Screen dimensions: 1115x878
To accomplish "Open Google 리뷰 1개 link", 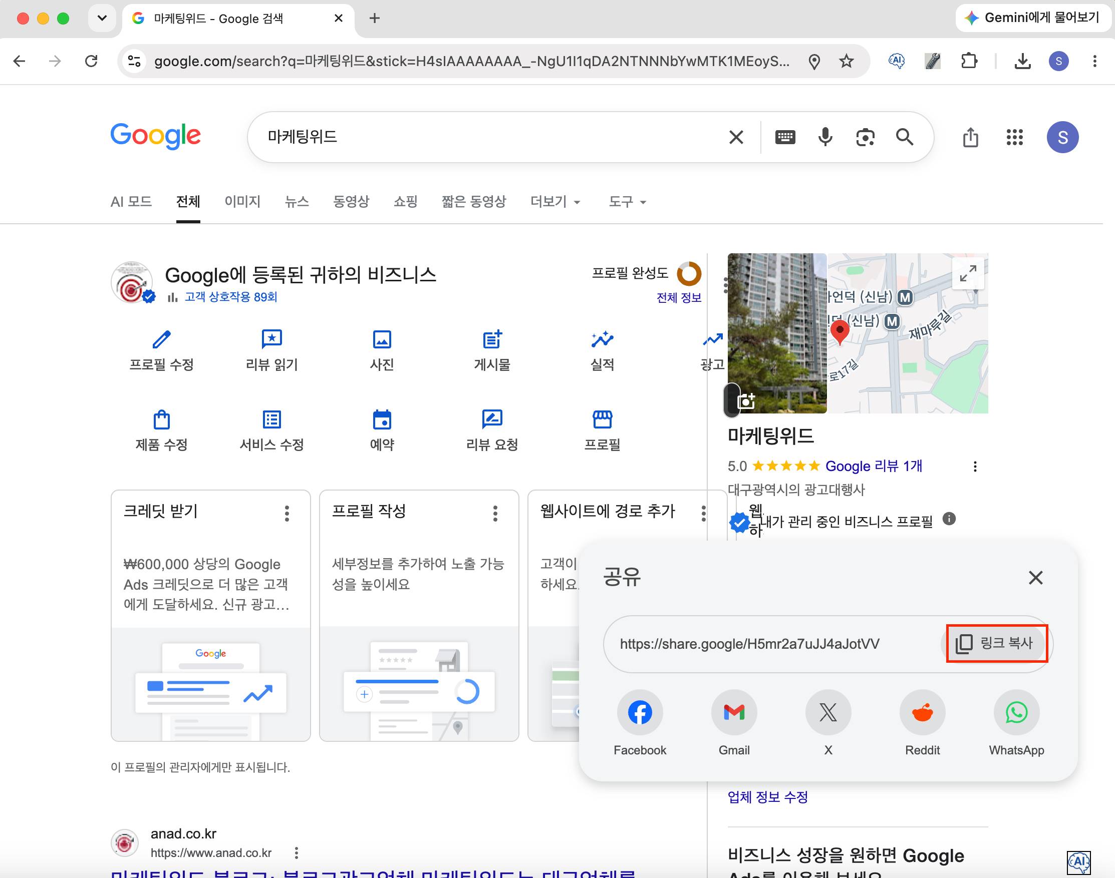I will [x=873, y=466].
